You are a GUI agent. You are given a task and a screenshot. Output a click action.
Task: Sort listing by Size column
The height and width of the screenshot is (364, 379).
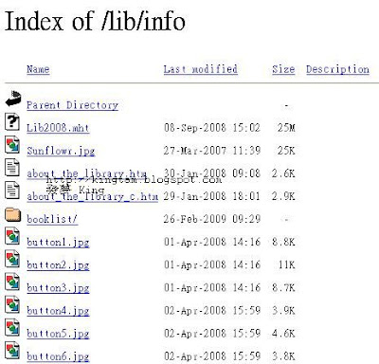(283, 69)
